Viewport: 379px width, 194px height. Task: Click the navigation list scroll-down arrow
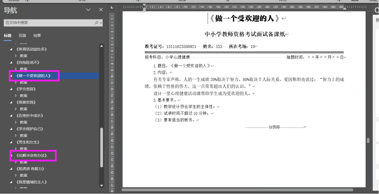point(102,185)
